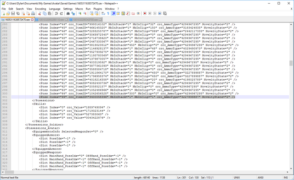Open the Edit menu

[x=11, y=9]
